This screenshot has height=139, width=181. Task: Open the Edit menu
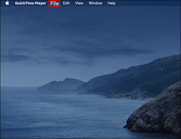pyautogui.click(x=66, y=3)
